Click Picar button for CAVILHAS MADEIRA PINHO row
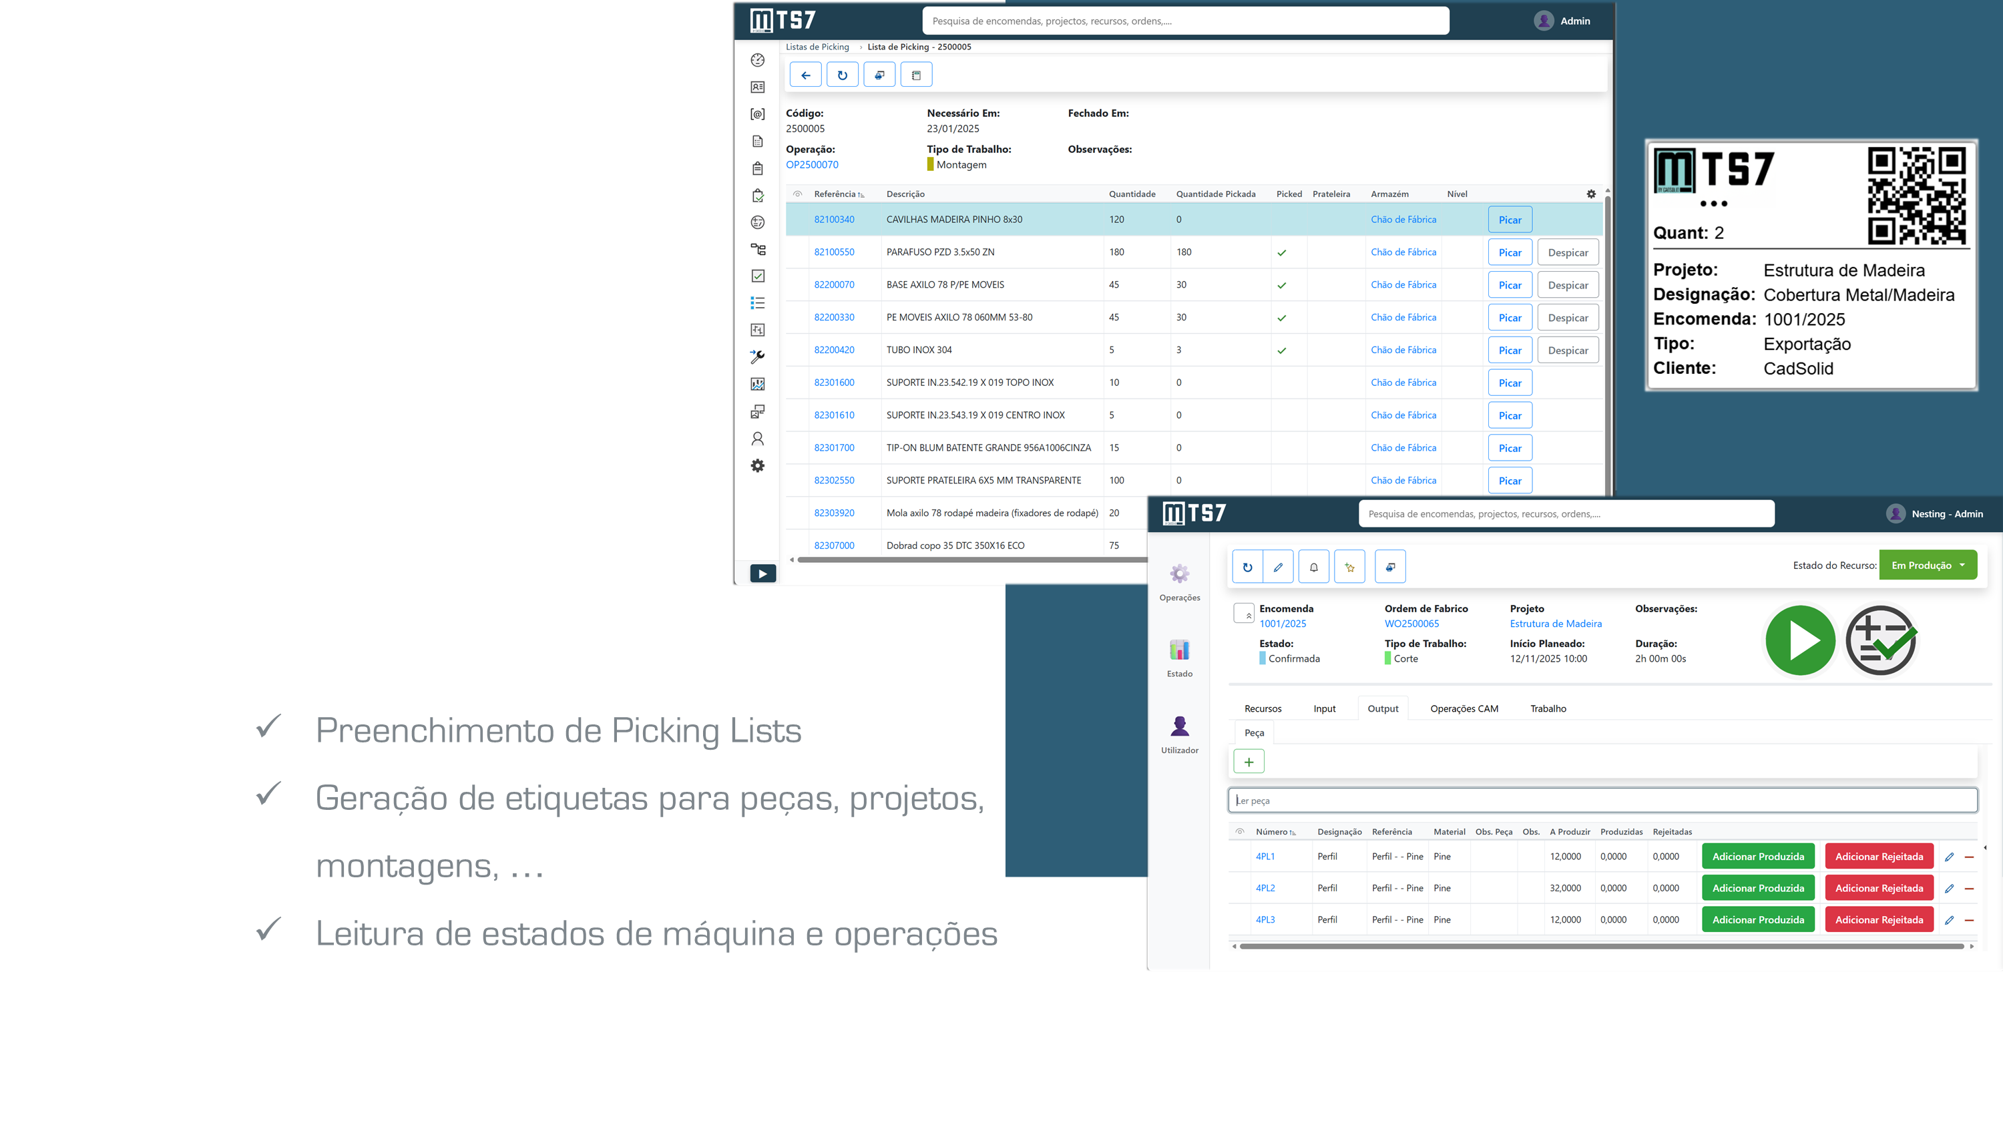 [1509, 220]
